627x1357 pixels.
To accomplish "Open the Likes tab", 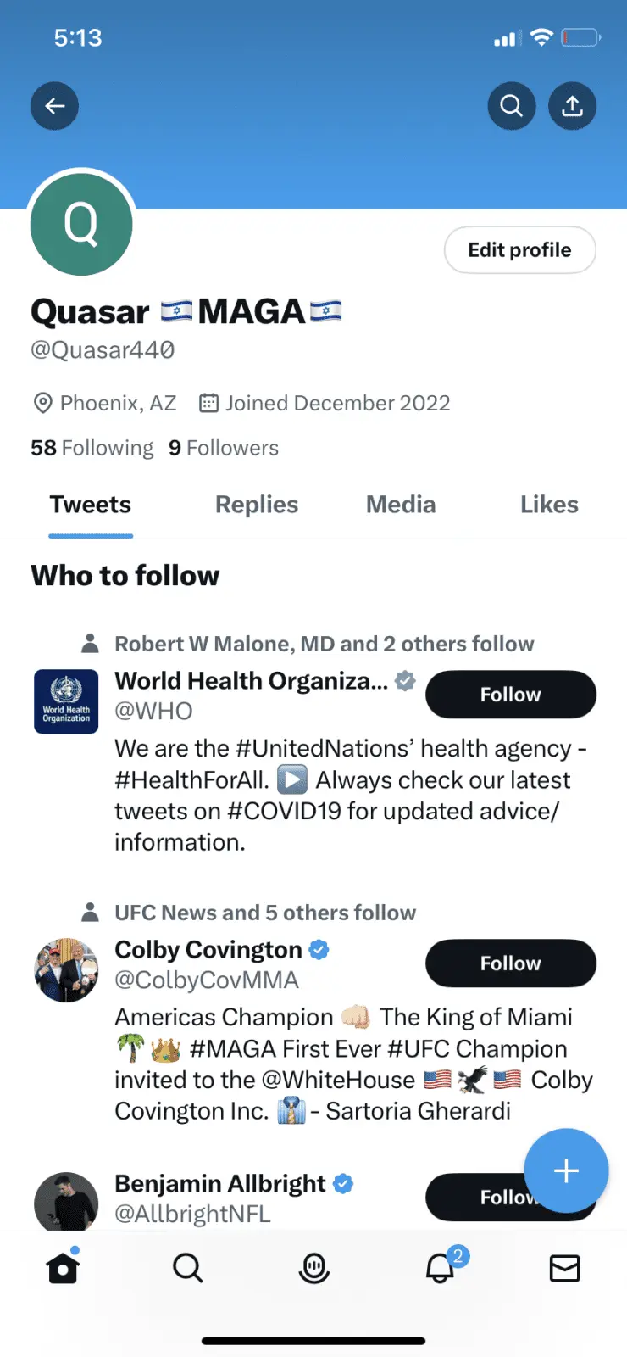I will (x=549, y=505).
